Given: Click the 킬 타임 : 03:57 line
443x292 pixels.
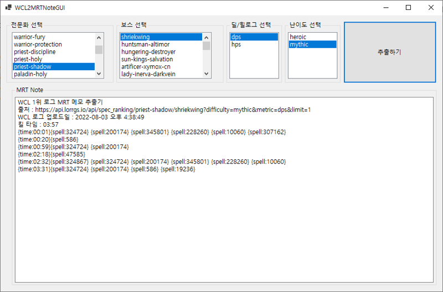Looking at the screenshot, I should tap(38, 124).
